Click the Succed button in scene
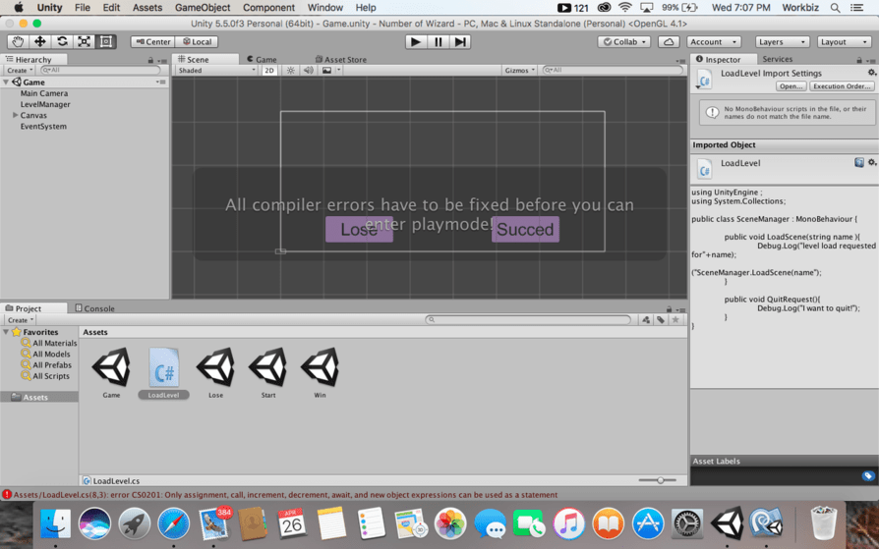The height and width of the screenshot is (549, 879). tap(525, 230)
